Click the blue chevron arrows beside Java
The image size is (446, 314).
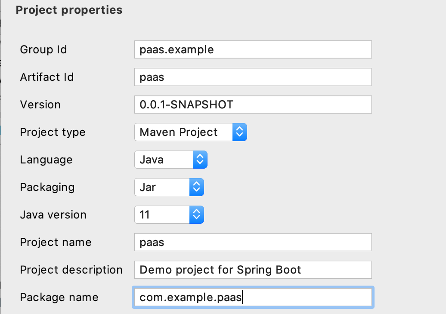point(200,160)
